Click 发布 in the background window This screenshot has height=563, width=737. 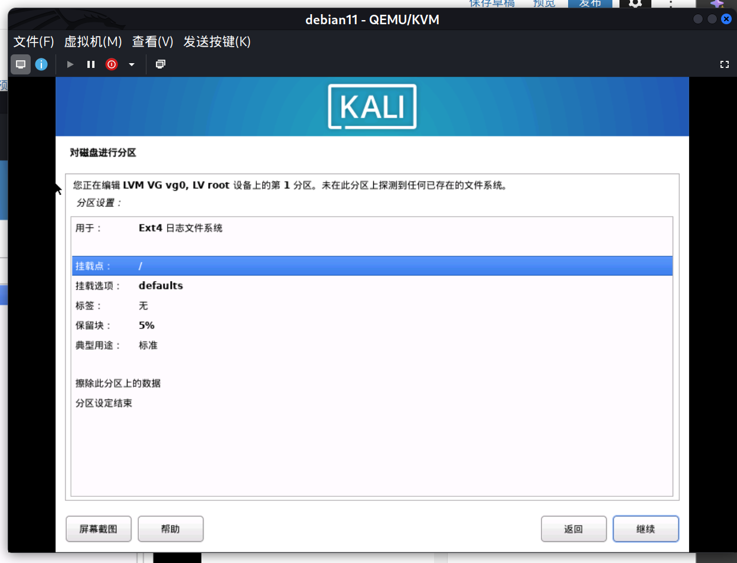[x=590, y=4]
